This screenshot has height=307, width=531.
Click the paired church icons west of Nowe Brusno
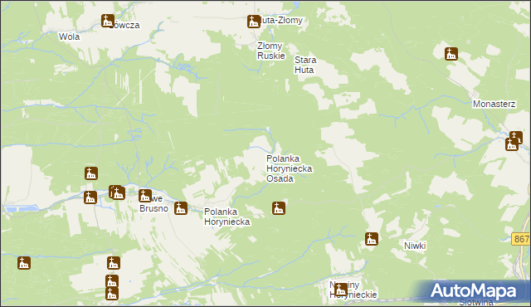tap(117, 192)
